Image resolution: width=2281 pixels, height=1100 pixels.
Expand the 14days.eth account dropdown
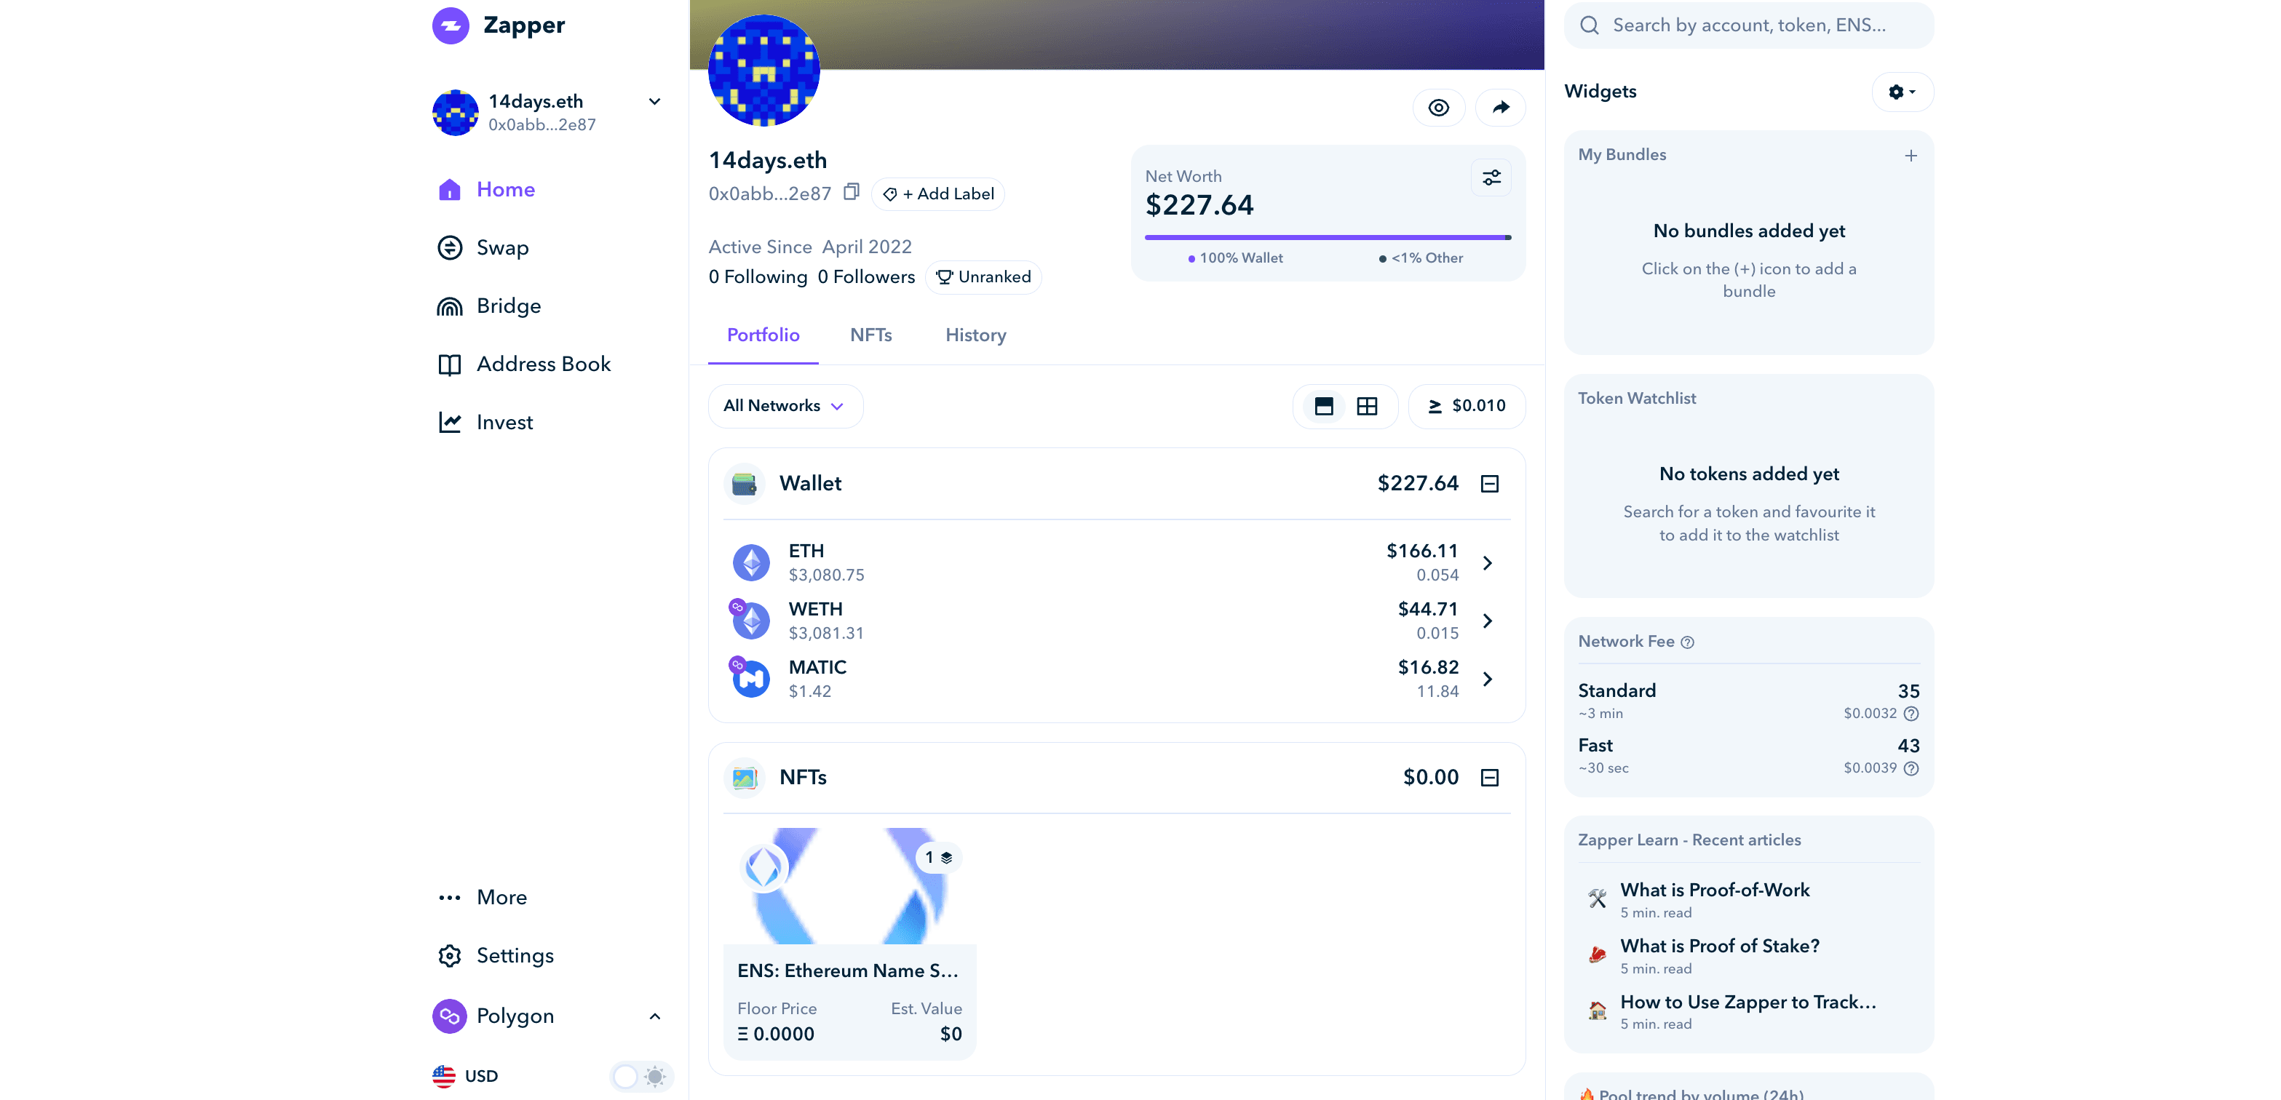(x=653, y=102)
